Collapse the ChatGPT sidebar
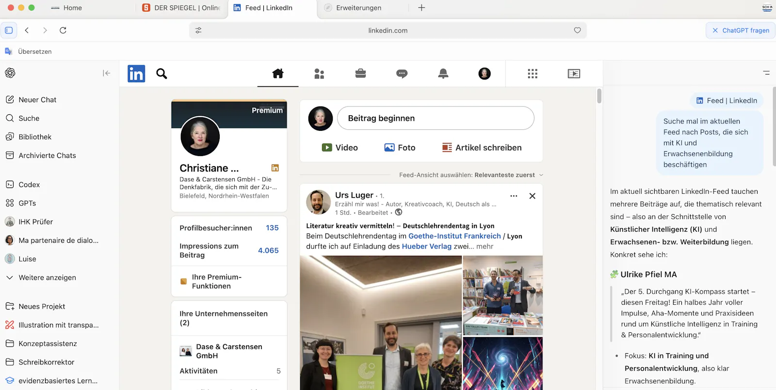The width and height of the screenshot is (776, 390). pos(107,73)
